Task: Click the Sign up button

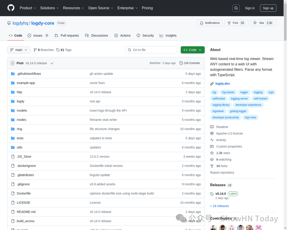Action: (268, 8)
